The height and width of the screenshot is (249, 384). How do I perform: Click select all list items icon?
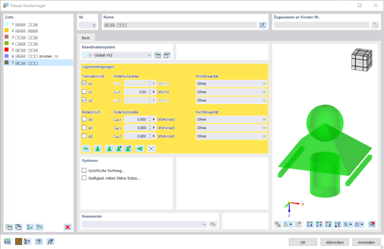coord(30,227)
